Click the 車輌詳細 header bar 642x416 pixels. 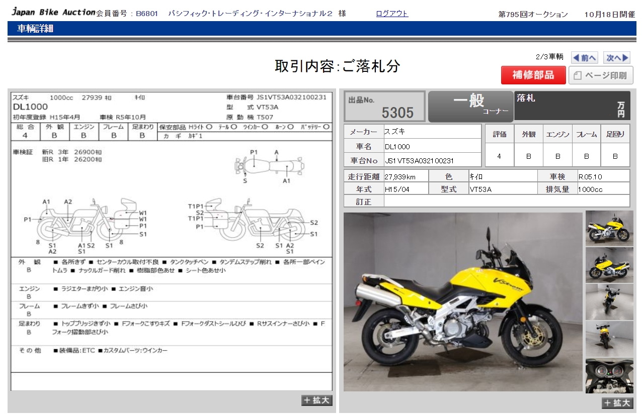coord(322,29)
